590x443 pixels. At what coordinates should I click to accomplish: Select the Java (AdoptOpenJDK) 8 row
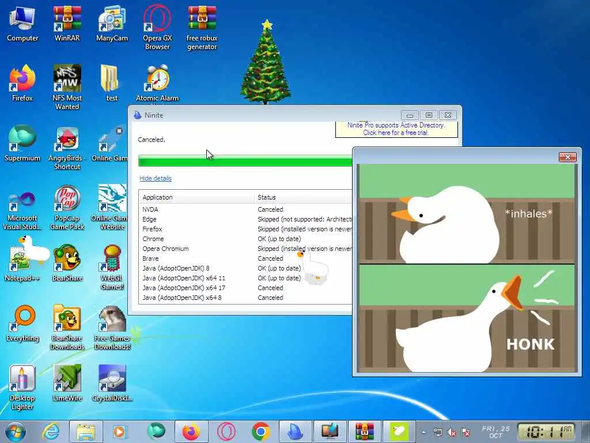[245, 268]
